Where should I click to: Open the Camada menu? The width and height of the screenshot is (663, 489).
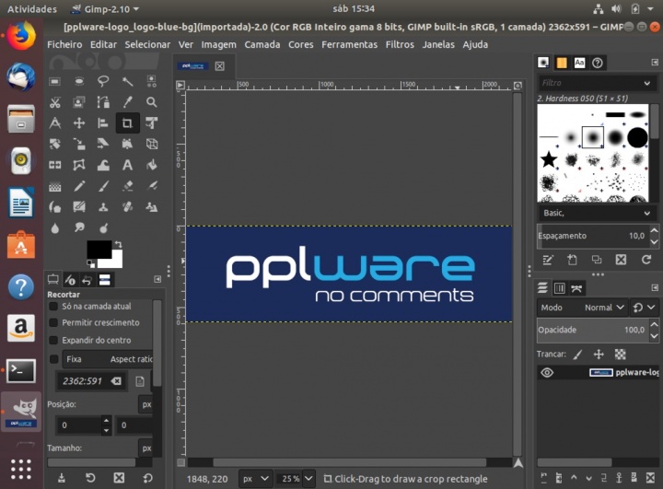pyautogui.click(x=262, y=44)
